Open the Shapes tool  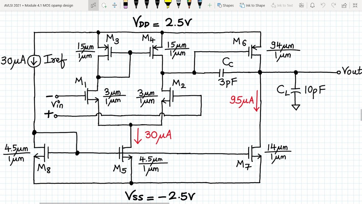pos(225,5)
